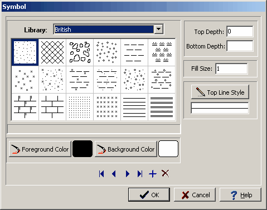This screenshot has width=267, height=210.
Task: Click the Top Line Style button
Action: [220, 92]
